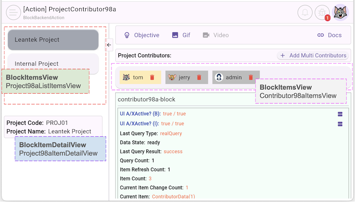Open the hamburger navigation menu

13,12
